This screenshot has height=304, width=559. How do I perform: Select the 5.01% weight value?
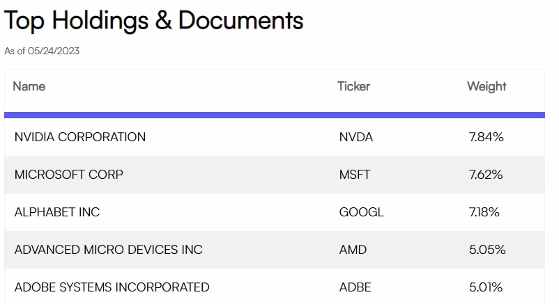coord(486,287)
